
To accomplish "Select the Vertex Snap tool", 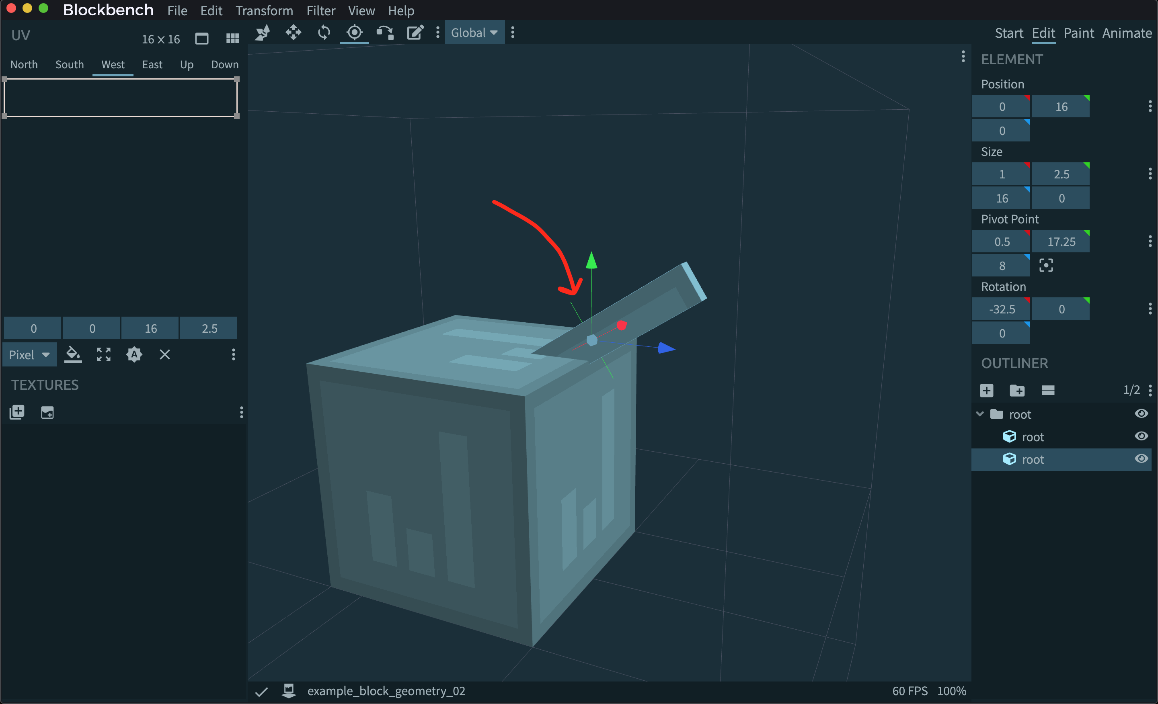I will [384, 33].
